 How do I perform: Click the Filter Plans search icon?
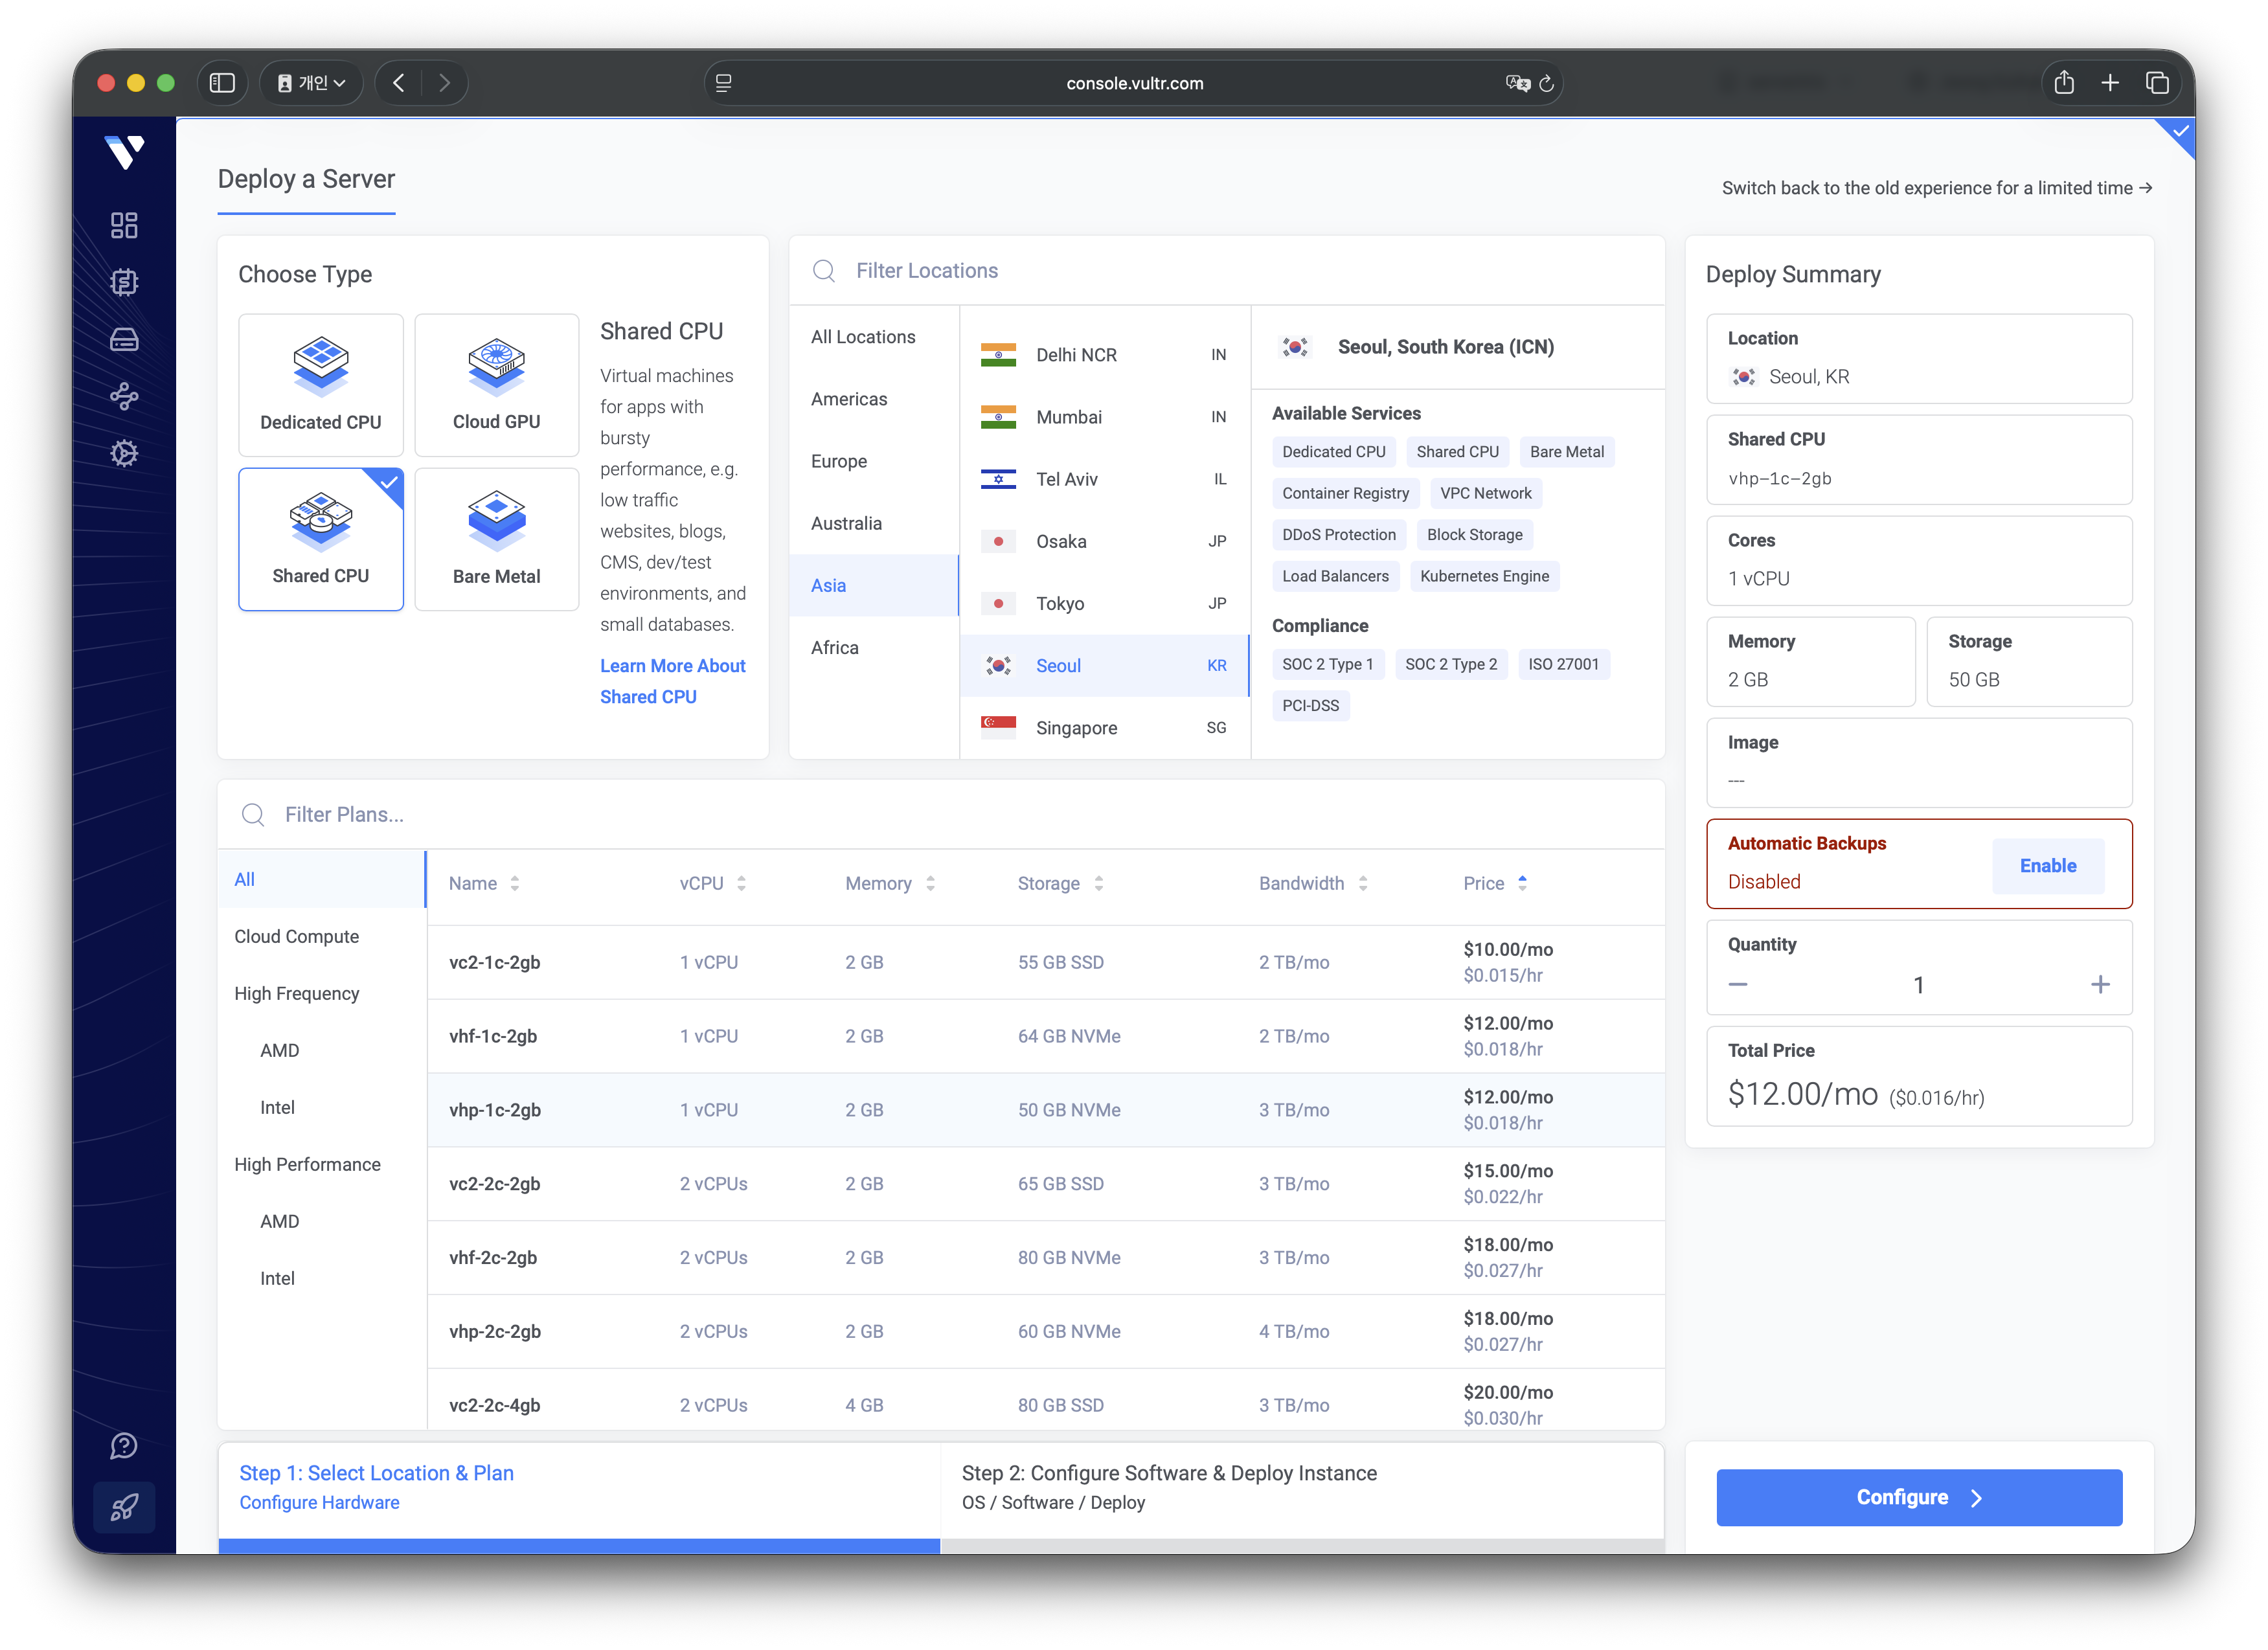[x=253, y=815]
